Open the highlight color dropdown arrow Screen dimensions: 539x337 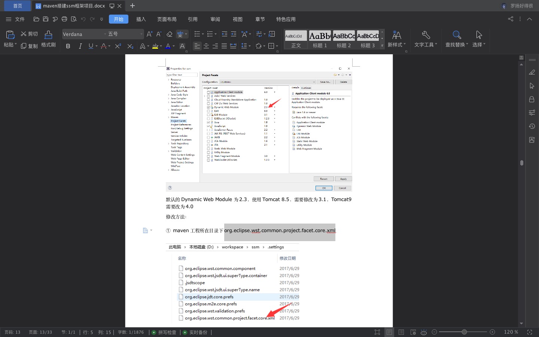click(x=161, y=46)
